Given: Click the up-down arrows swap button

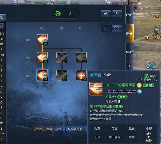Looking at the screenshot, I should click(117, 13).
